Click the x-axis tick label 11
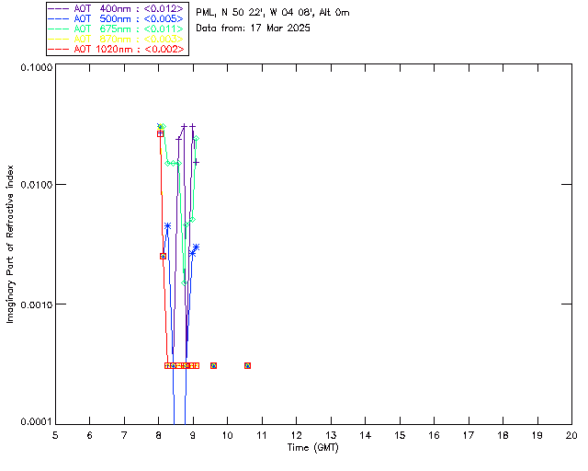Viewport: 588px width, 471px height. click(x=262, y=435)
